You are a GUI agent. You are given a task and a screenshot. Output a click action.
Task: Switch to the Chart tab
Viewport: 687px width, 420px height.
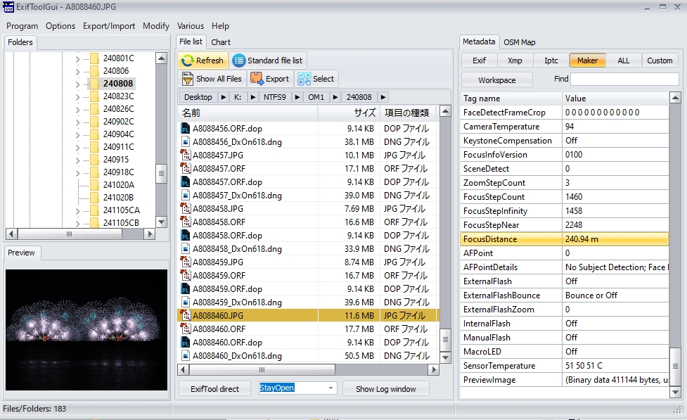coord(220,42)
